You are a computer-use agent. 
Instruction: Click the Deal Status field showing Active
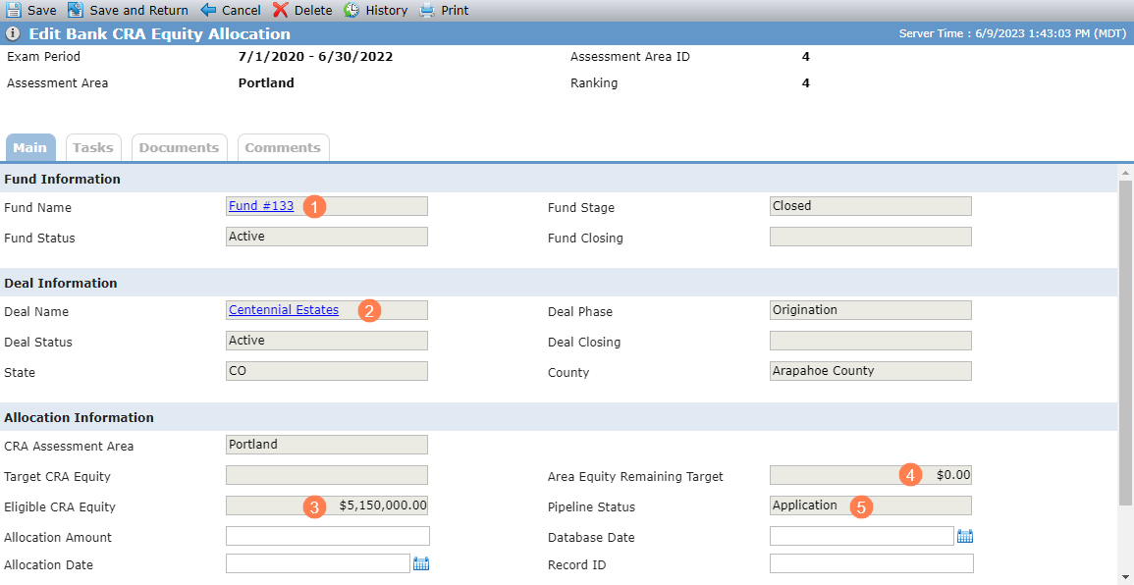(327, 341)
